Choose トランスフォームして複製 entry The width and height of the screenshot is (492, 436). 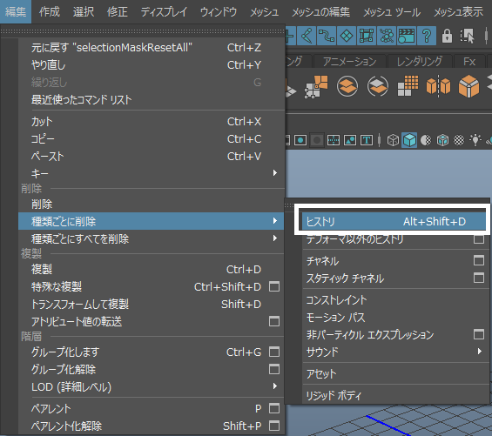point(152,304)
